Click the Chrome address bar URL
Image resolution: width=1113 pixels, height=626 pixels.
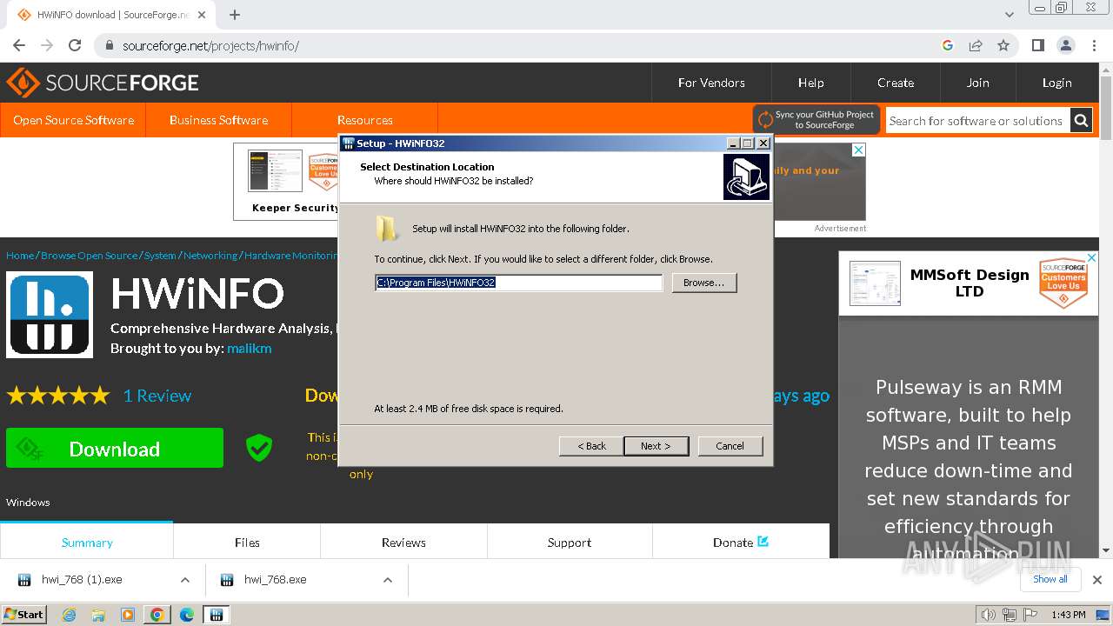[210, 45]
